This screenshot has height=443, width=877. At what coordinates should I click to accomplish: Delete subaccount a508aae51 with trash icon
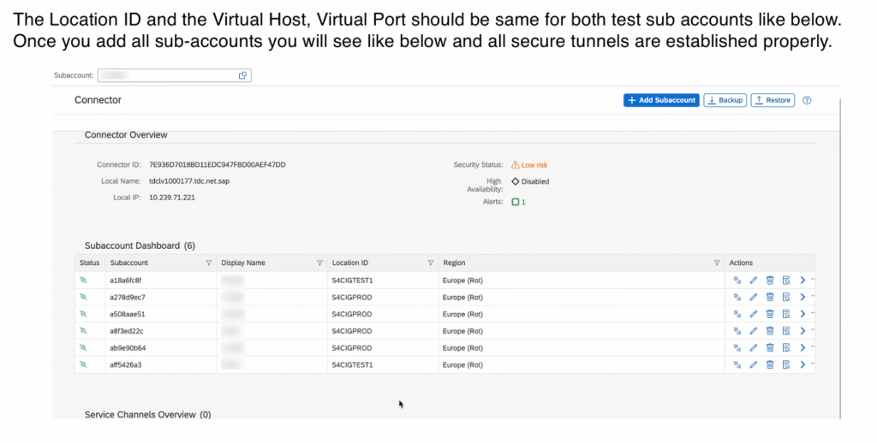coord(770,314)
